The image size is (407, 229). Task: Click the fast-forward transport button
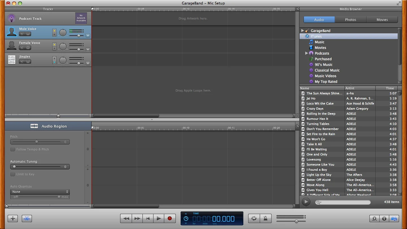(137, 219)
